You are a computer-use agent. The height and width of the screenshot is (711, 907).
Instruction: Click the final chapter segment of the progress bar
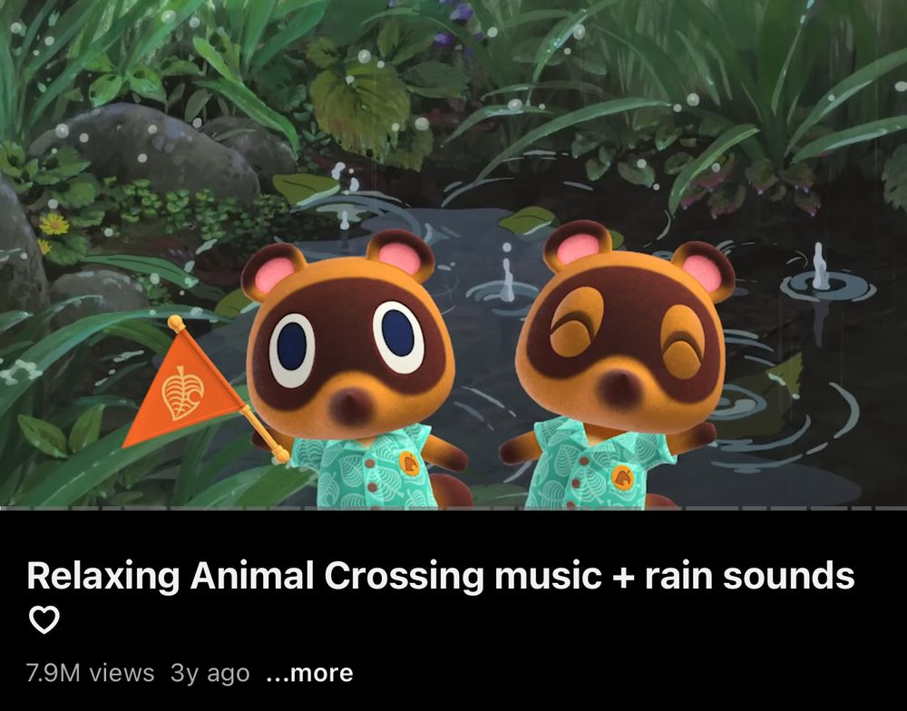[x=892, y=508]
